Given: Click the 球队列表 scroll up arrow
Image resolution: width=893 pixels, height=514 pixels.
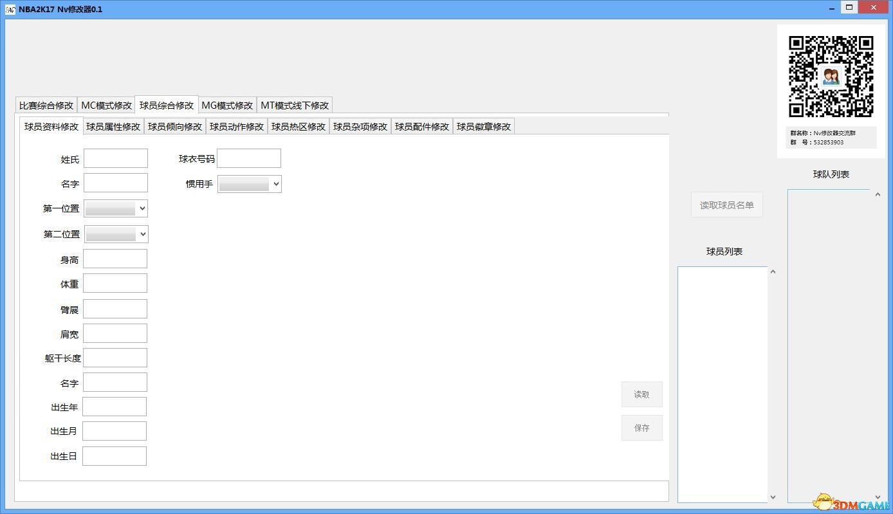Looking at the screenshot, I should [878, 195].
